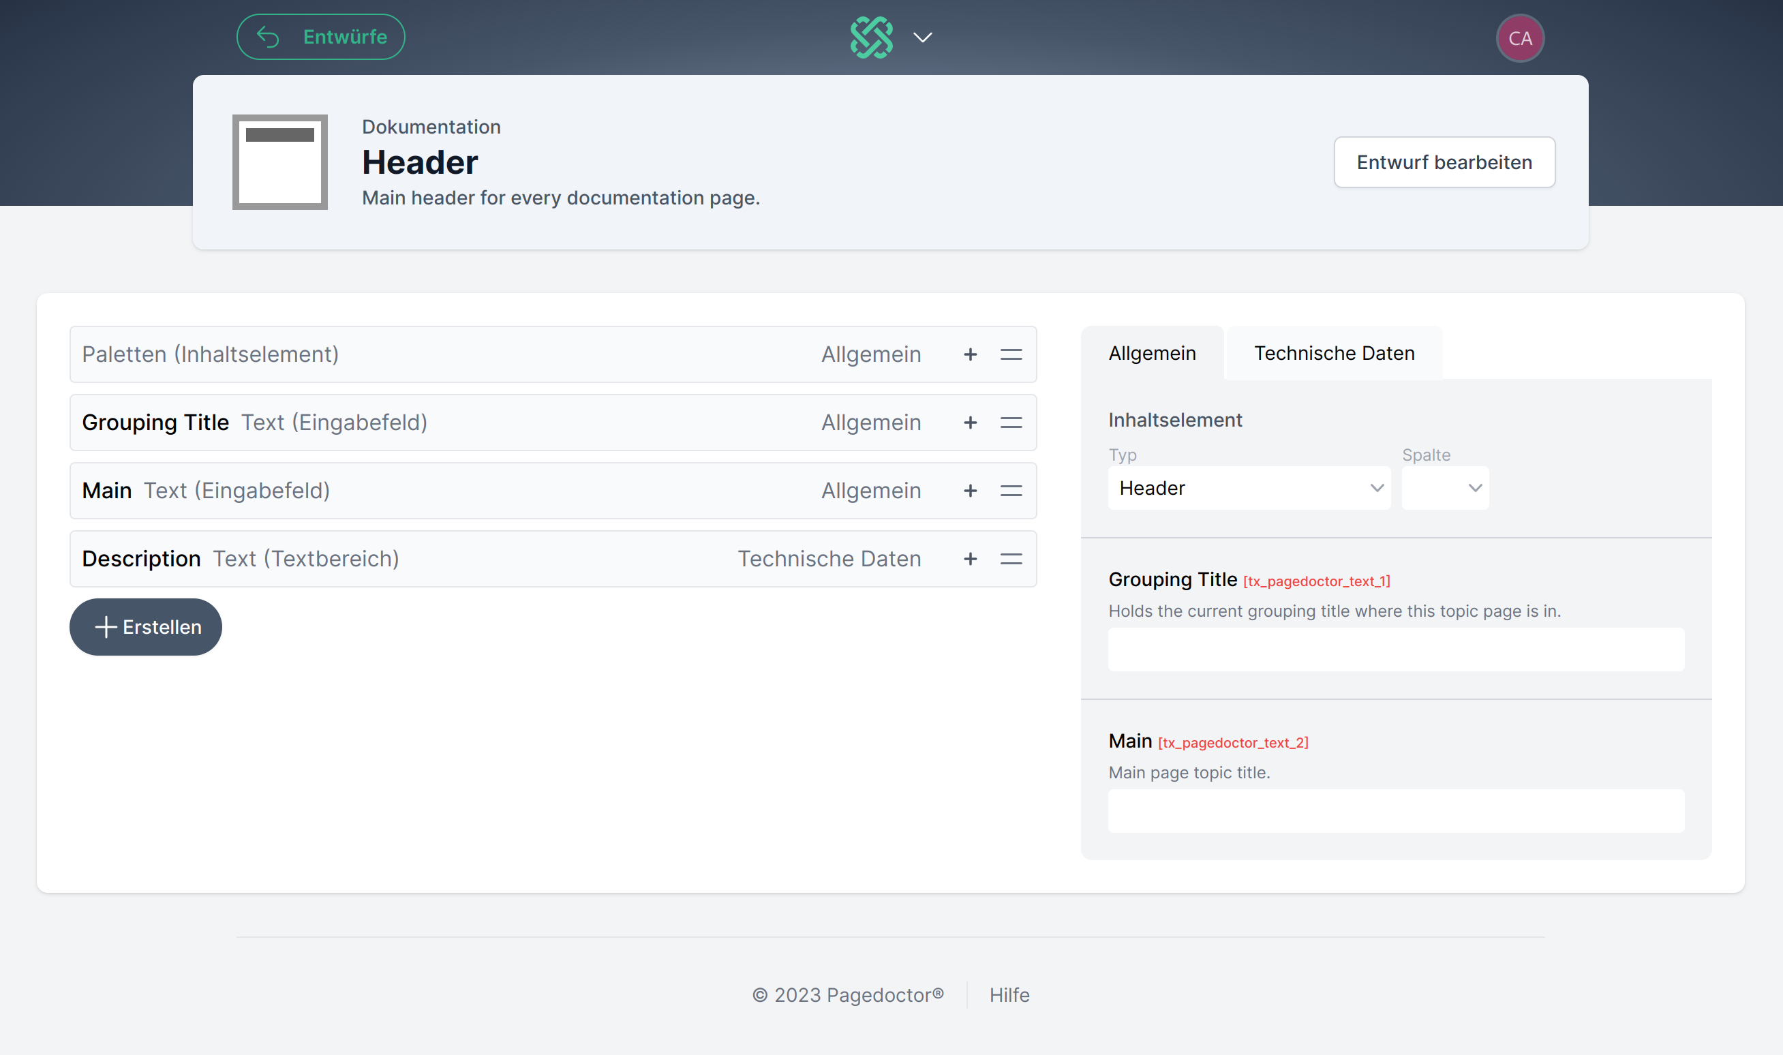This screenshot has height=1055, width=1783.
Task: Focus the Main page topic input field
Action: coord(1396,811)
